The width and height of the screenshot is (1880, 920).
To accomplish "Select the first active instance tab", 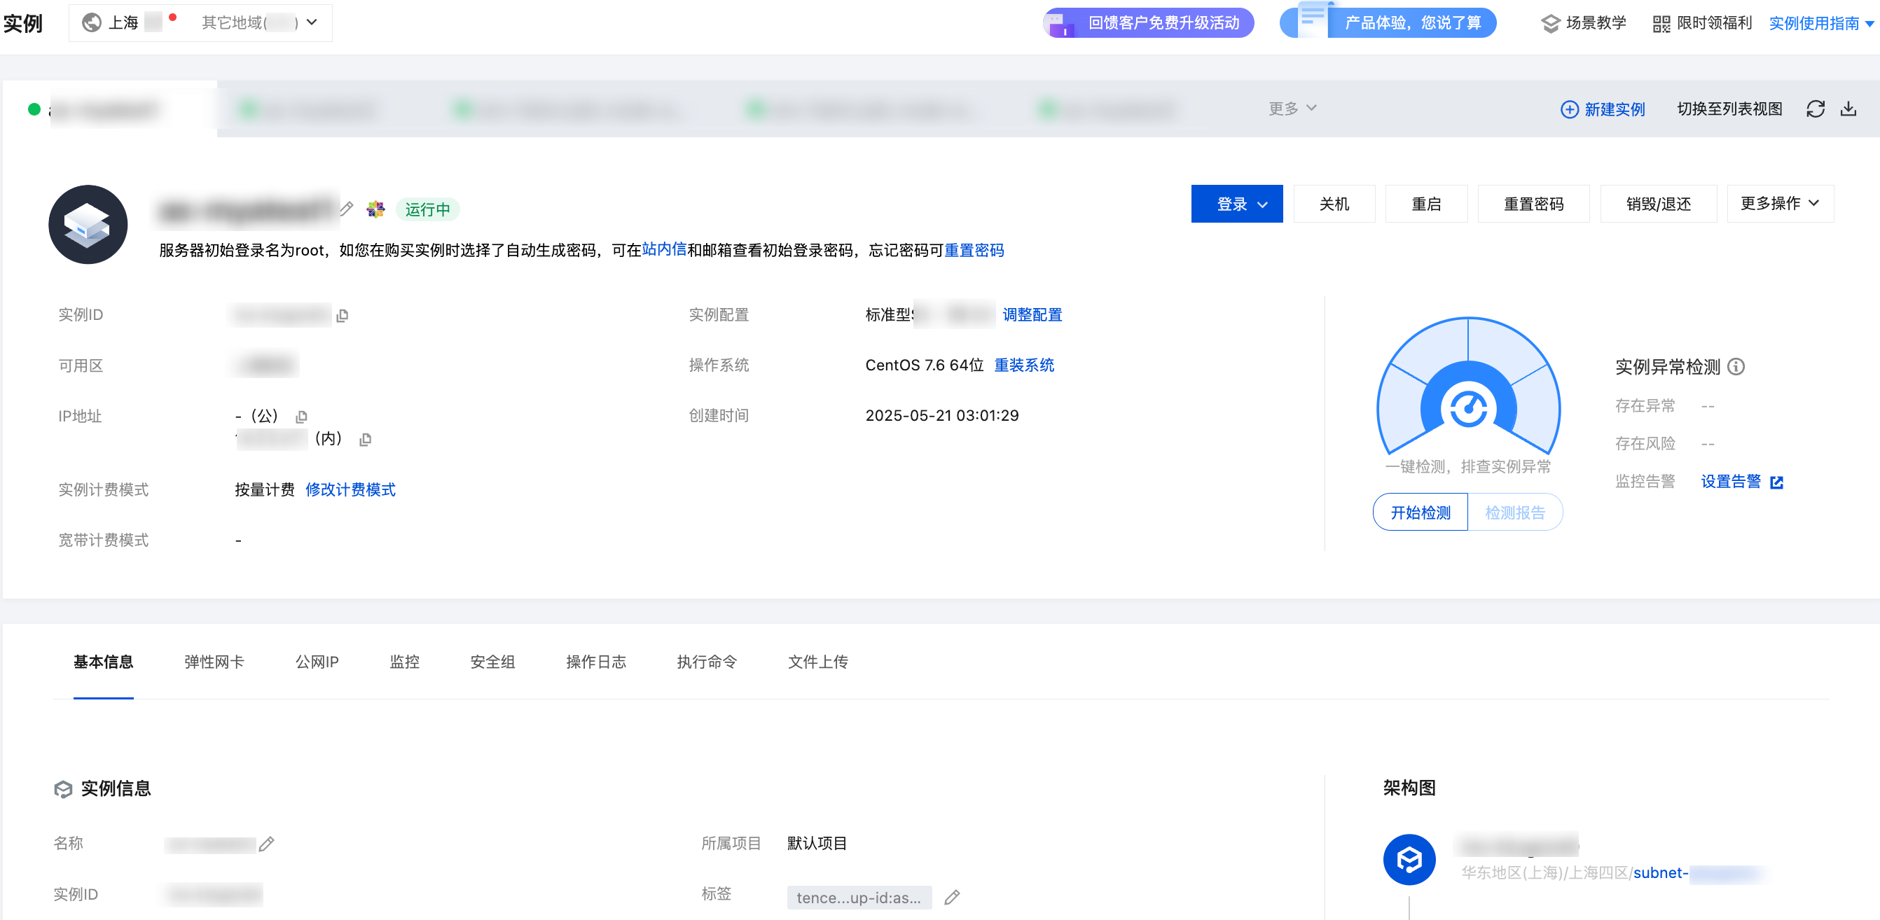I will [x=109, y=109].
